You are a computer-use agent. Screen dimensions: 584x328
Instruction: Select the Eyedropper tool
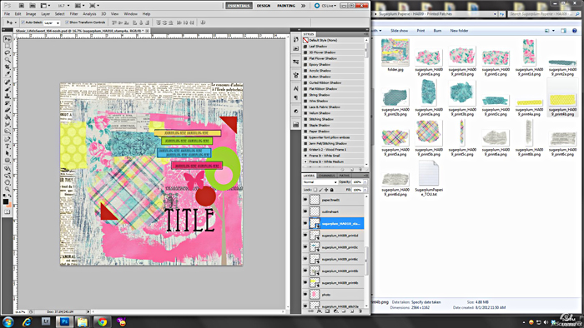click(x=7, y=74)
